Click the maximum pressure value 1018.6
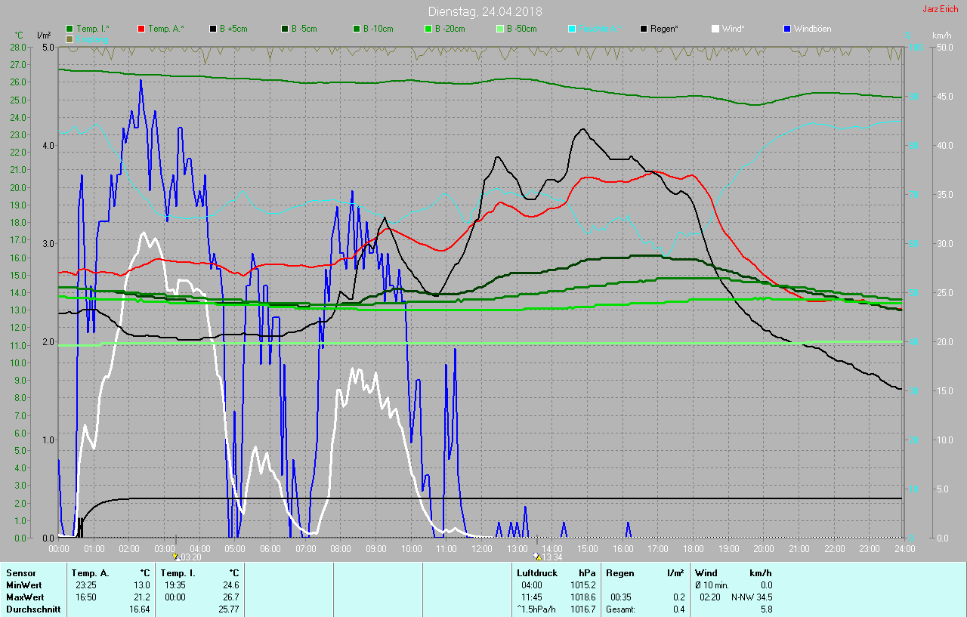The height and width of the screenshot is (617, 967). click(582, 597)
